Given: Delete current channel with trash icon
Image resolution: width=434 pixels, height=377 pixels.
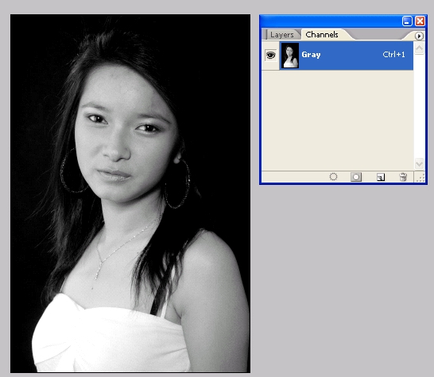Looking at the screenshot, I should point(403,177).
